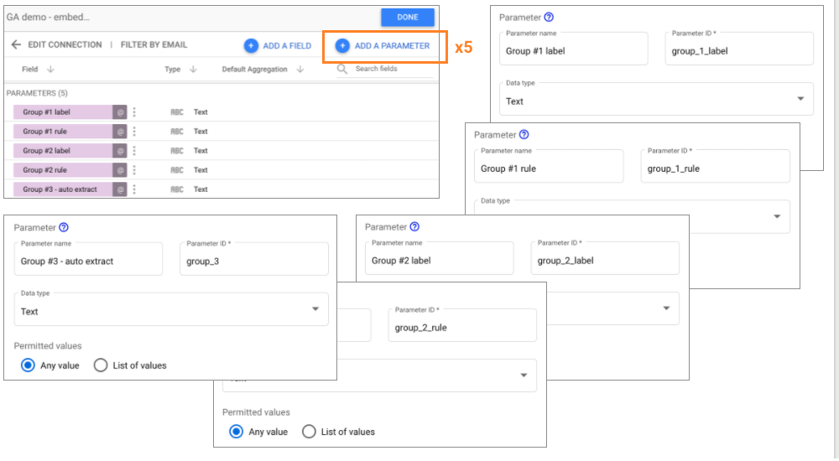Click the search magnifier icon
The width and height of the screenshot is (839, 461).
342,69
